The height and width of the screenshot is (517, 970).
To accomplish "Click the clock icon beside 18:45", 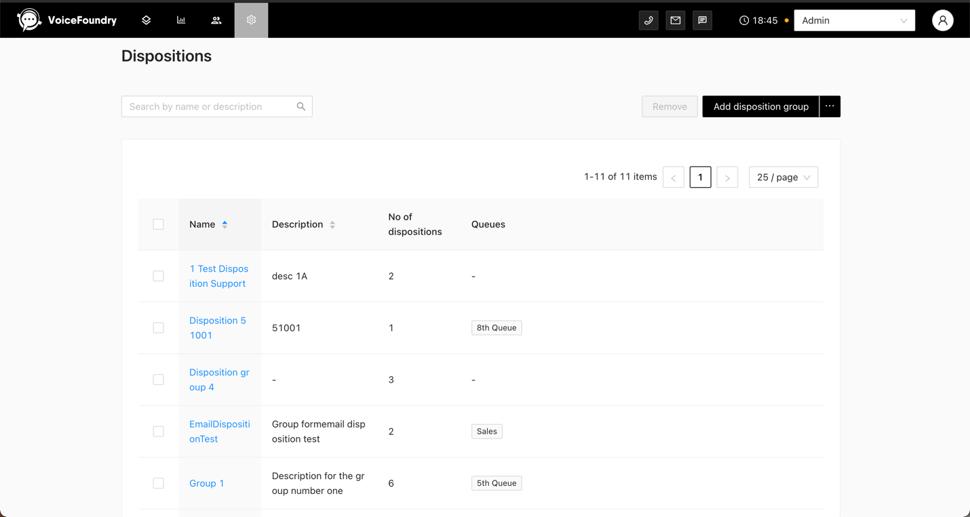I will 744,20.
